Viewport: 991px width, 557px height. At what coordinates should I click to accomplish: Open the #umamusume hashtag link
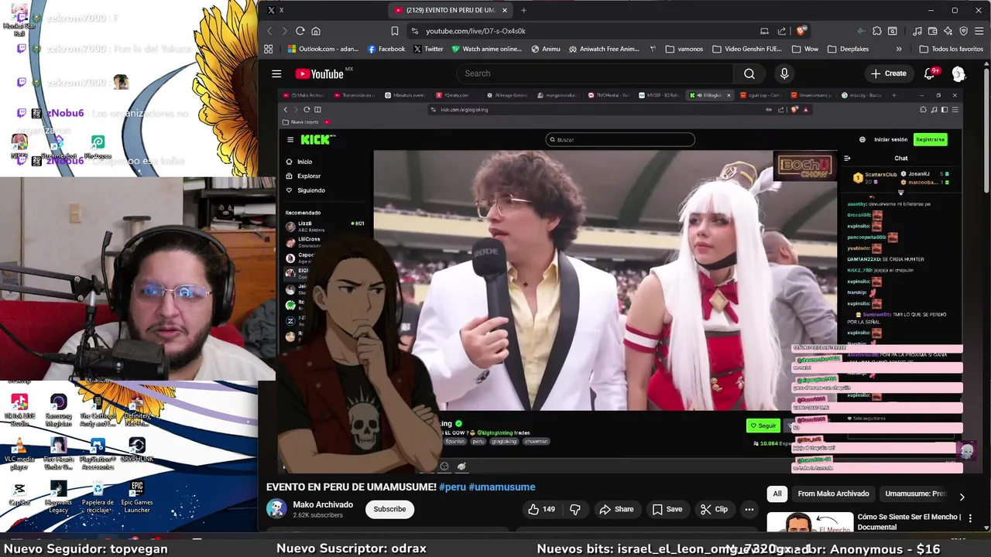(x=502, y=487)
